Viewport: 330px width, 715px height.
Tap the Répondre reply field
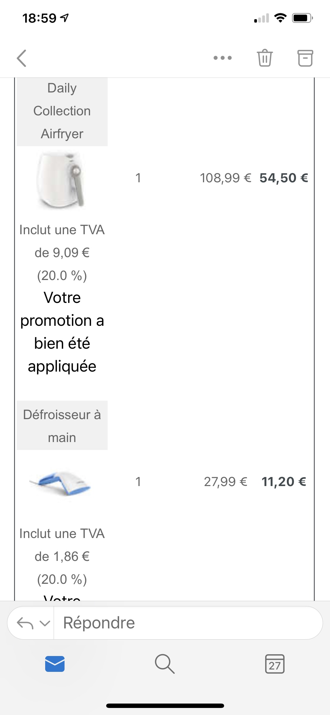coord(188,623)
